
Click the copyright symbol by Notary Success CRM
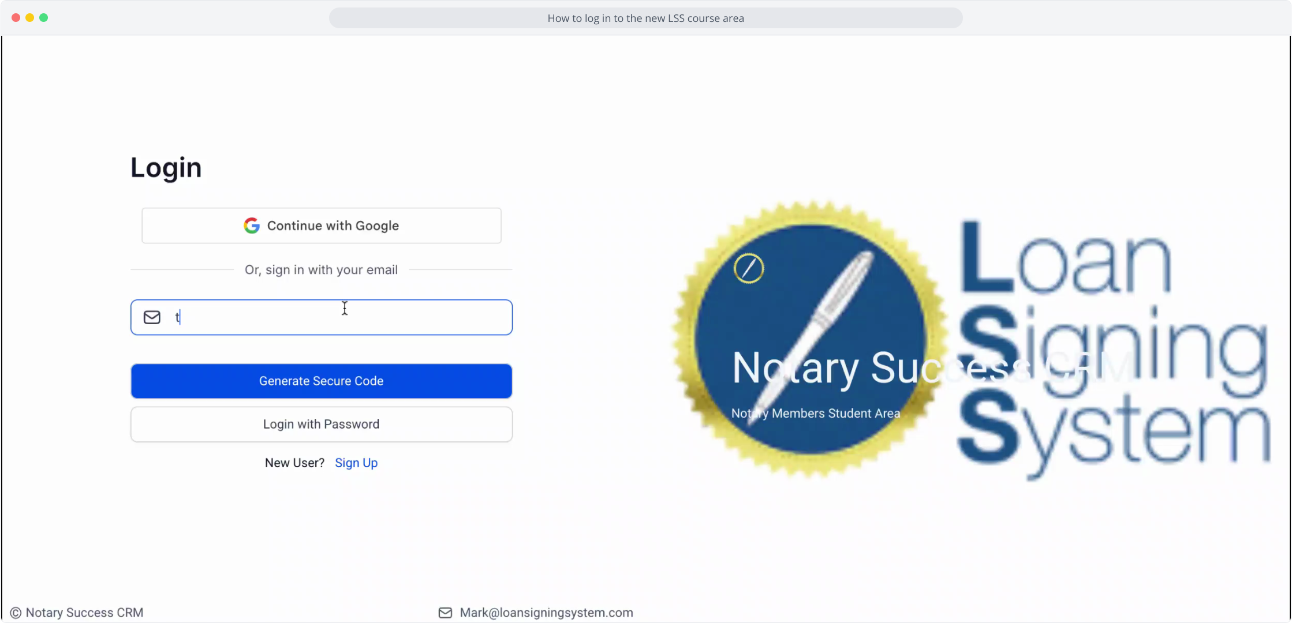pyautogui.click(x=16, y=613)
